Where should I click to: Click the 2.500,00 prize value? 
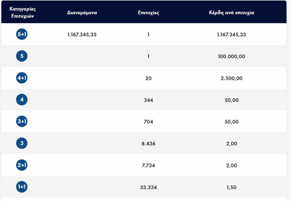coord(231,78)
